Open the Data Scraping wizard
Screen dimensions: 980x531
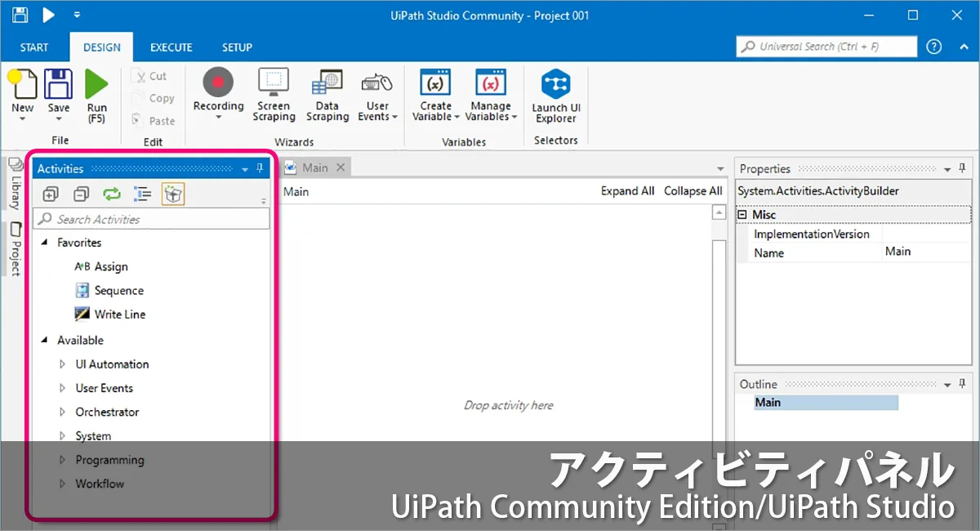tap(327, 95)
